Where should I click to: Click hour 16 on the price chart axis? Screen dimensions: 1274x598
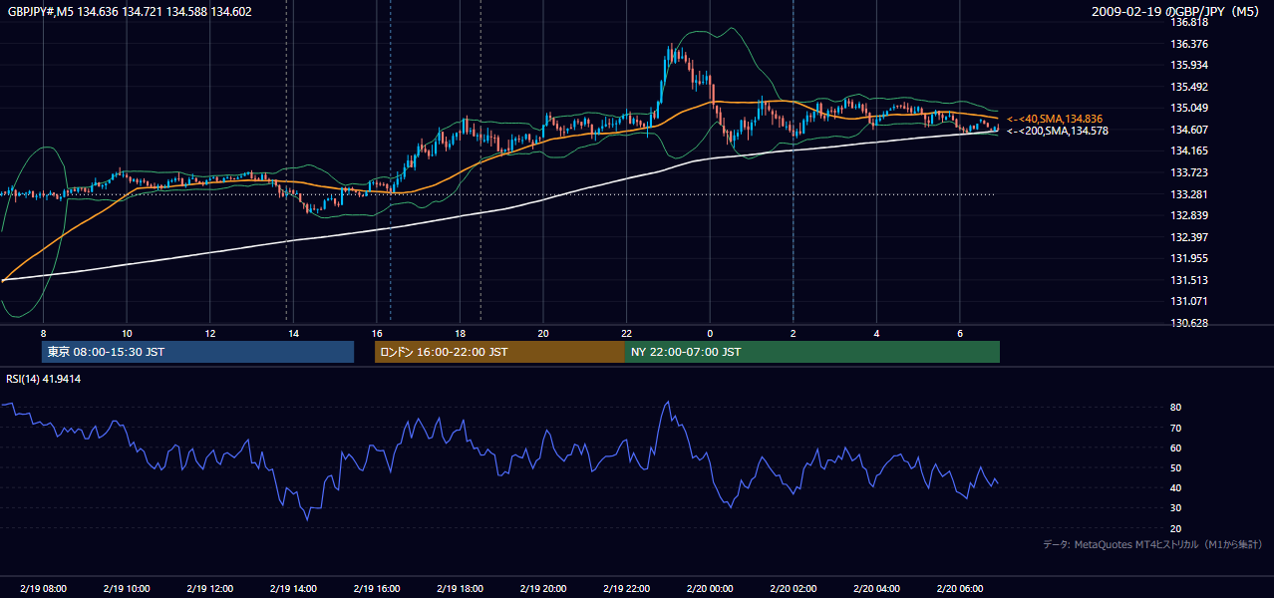[x=376, y=332]
